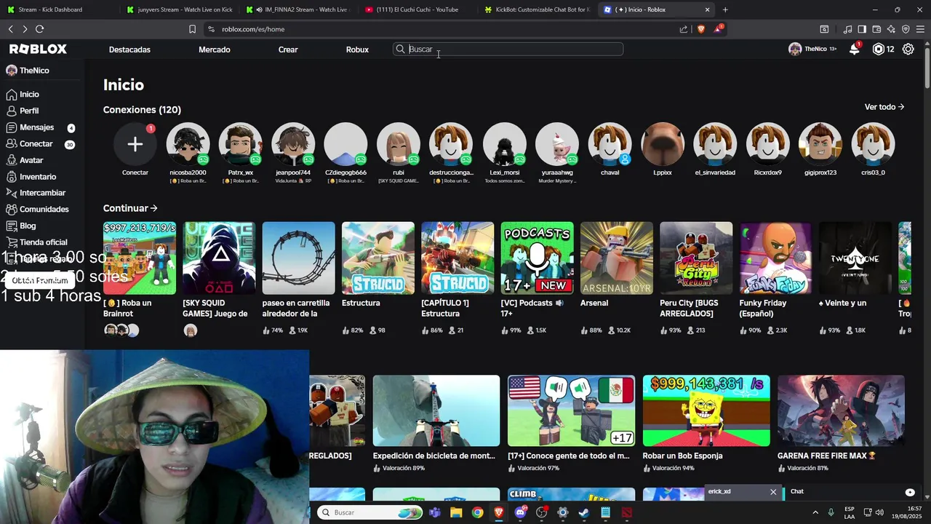Open Mercado in top navigation
931x524 pixels.
point(215,49)
